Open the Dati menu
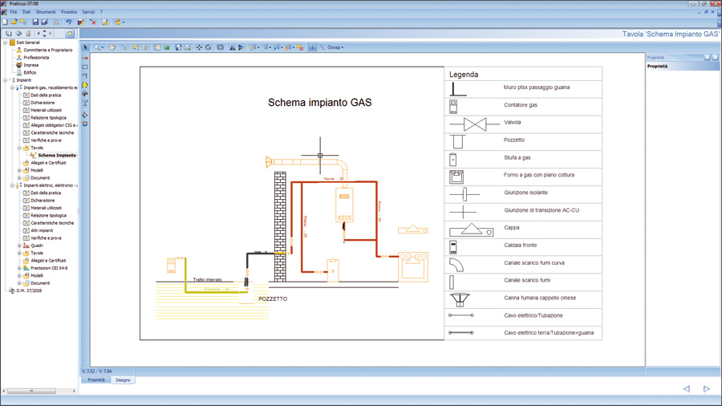 tap(26, 12)
